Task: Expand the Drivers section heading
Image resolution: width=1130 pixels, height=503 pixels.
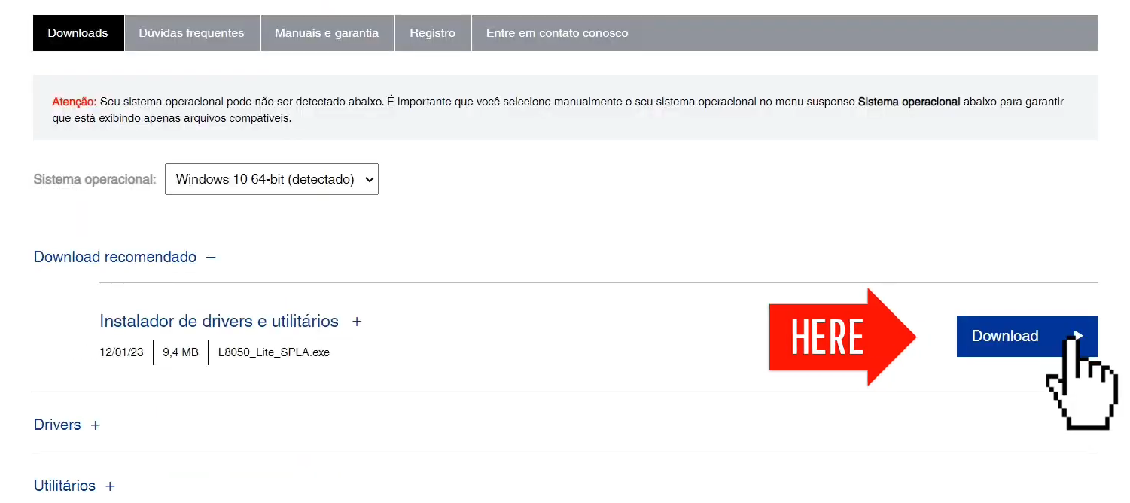Action: tap(57, 425)
